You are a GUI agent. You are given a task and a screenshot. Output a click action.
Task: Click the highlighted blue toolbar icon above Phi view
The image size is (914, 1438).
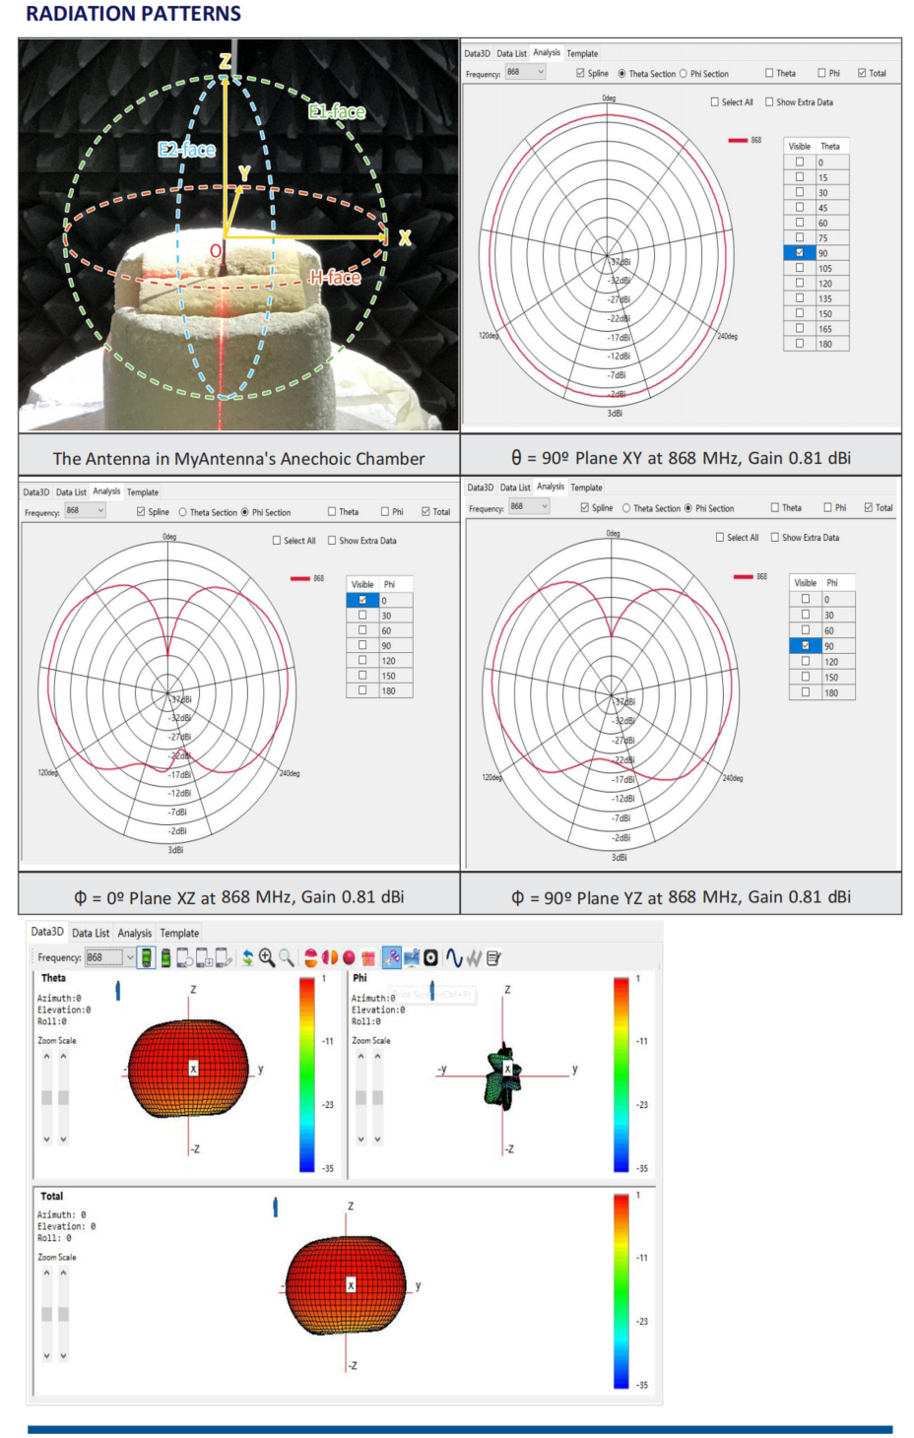click(x=392, y=957)
